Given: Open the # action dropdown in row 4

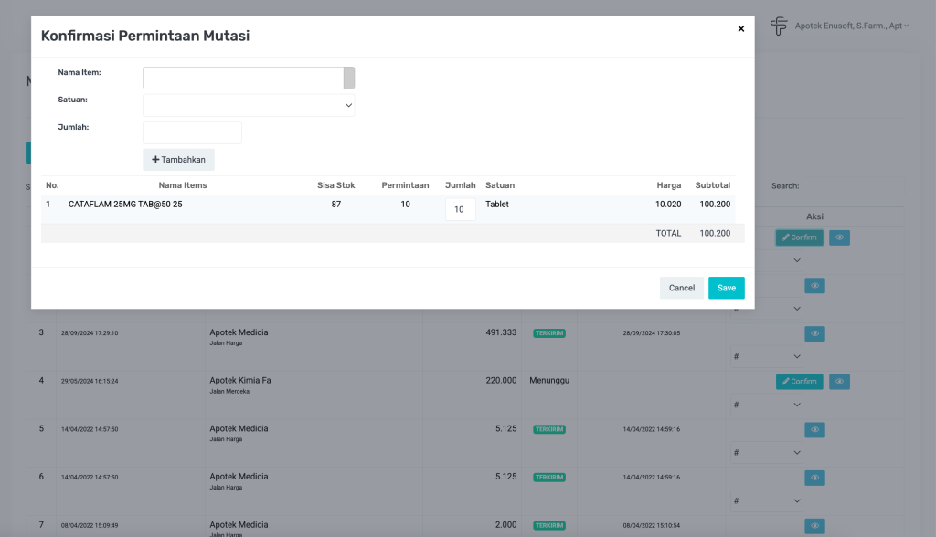Looking at the screenshot, I should coord(766,405).
